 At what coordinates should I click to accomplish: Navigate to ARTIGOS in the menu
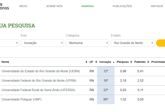[157, 6]
